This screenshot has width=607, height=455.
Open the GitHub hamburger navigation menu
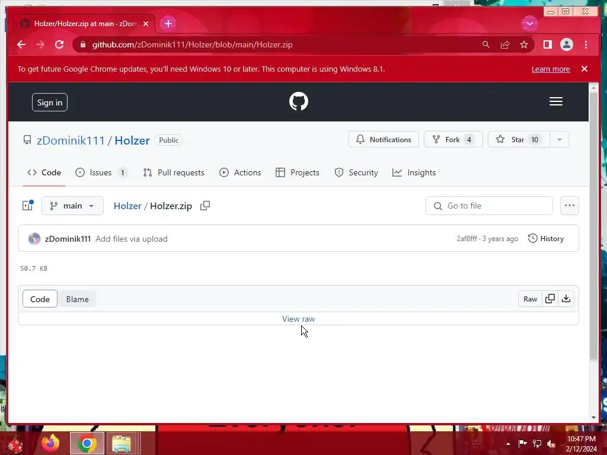click(555, 101)
